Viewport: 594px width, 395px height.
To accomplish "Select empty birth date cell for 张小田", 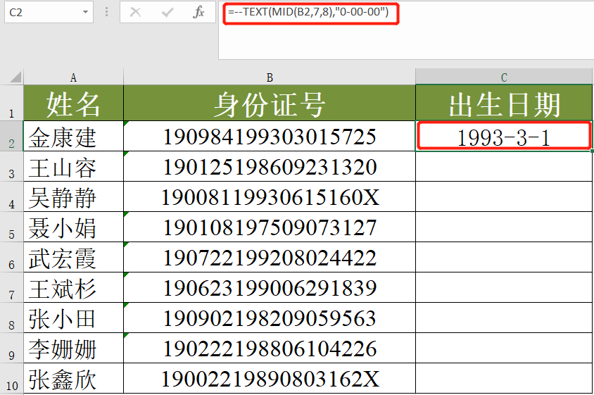I will [504, 318].
